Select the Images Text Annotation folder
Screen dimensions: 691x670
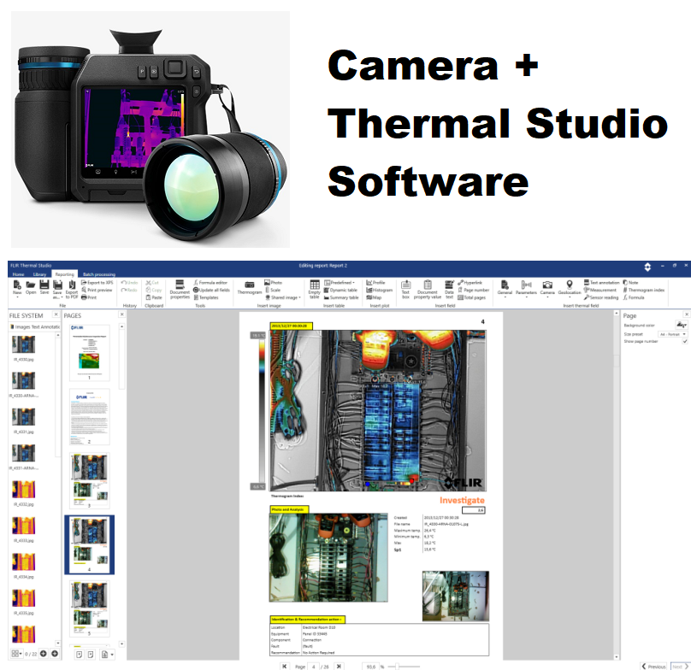click(x=35, y=326)
